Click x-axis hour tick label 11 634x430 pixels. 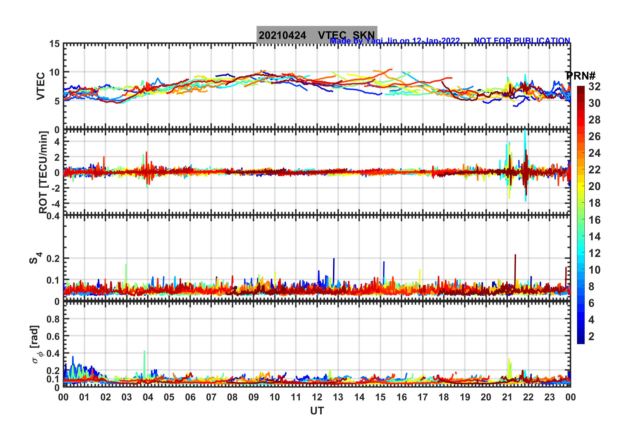click(296, 397)
